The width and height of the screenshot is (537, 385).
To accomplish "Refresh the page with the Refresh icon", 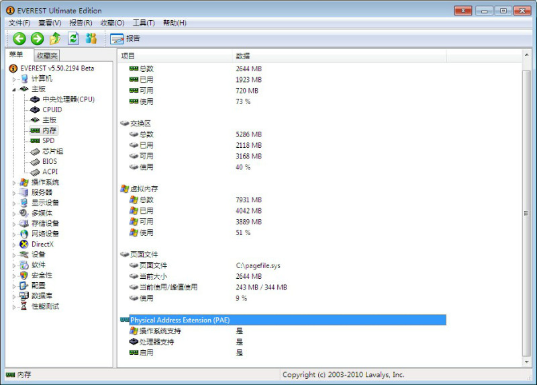I will point(73,38).
